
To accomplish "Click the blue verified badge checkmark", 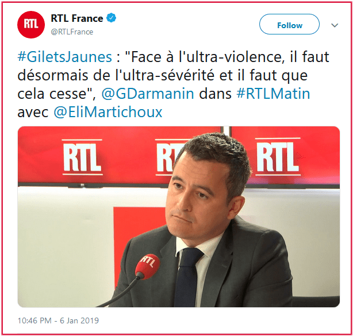I will 111,18.
